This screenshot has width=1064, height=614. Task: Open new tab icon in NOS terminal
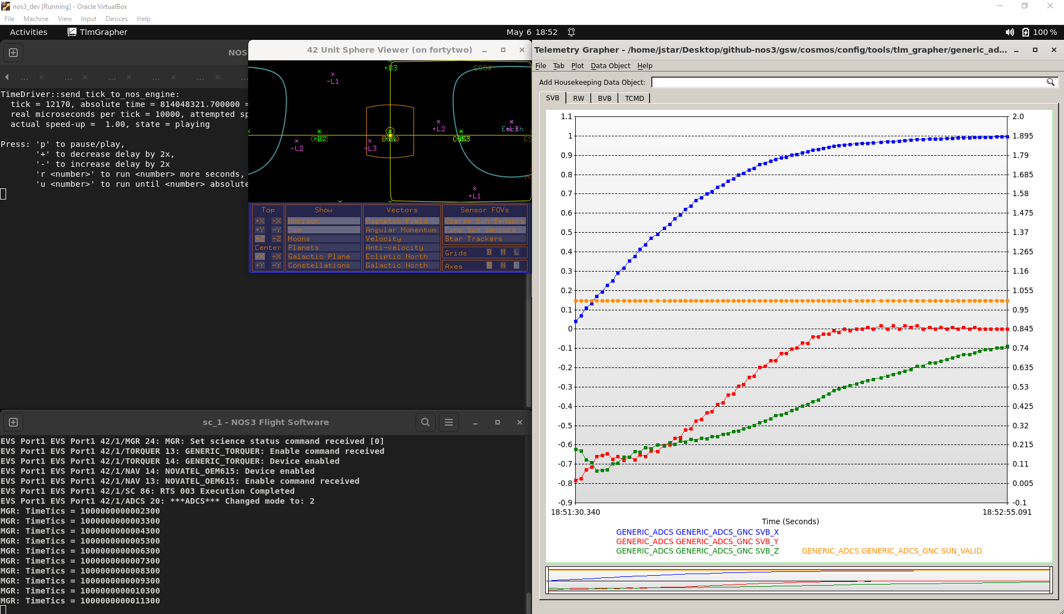(x=13, y=53)
